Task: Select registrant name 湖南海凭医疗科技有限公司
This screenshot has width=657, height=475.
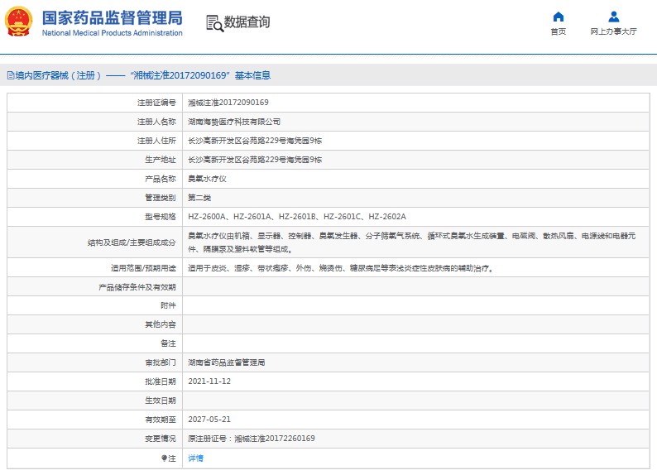Action: [234, 122]
